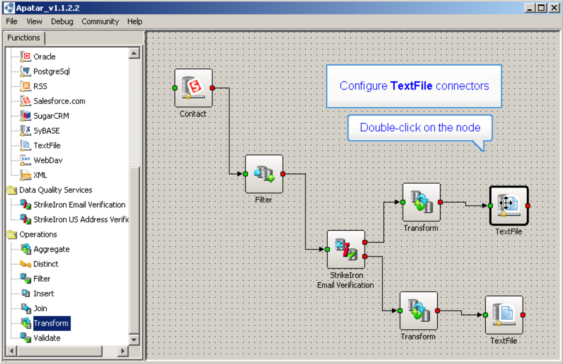The image size is (563, 364).
Task: Select the Filter operation icon in Functions
Action: (26, 279)
